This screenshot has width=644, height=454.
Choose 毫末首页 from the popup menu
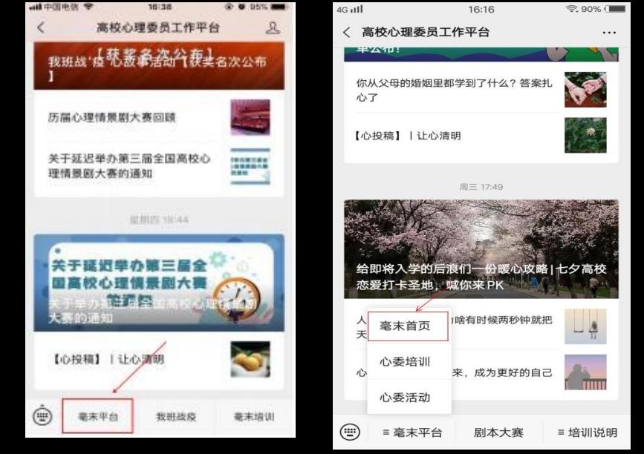pyautogui.click(x=408, y=326)
